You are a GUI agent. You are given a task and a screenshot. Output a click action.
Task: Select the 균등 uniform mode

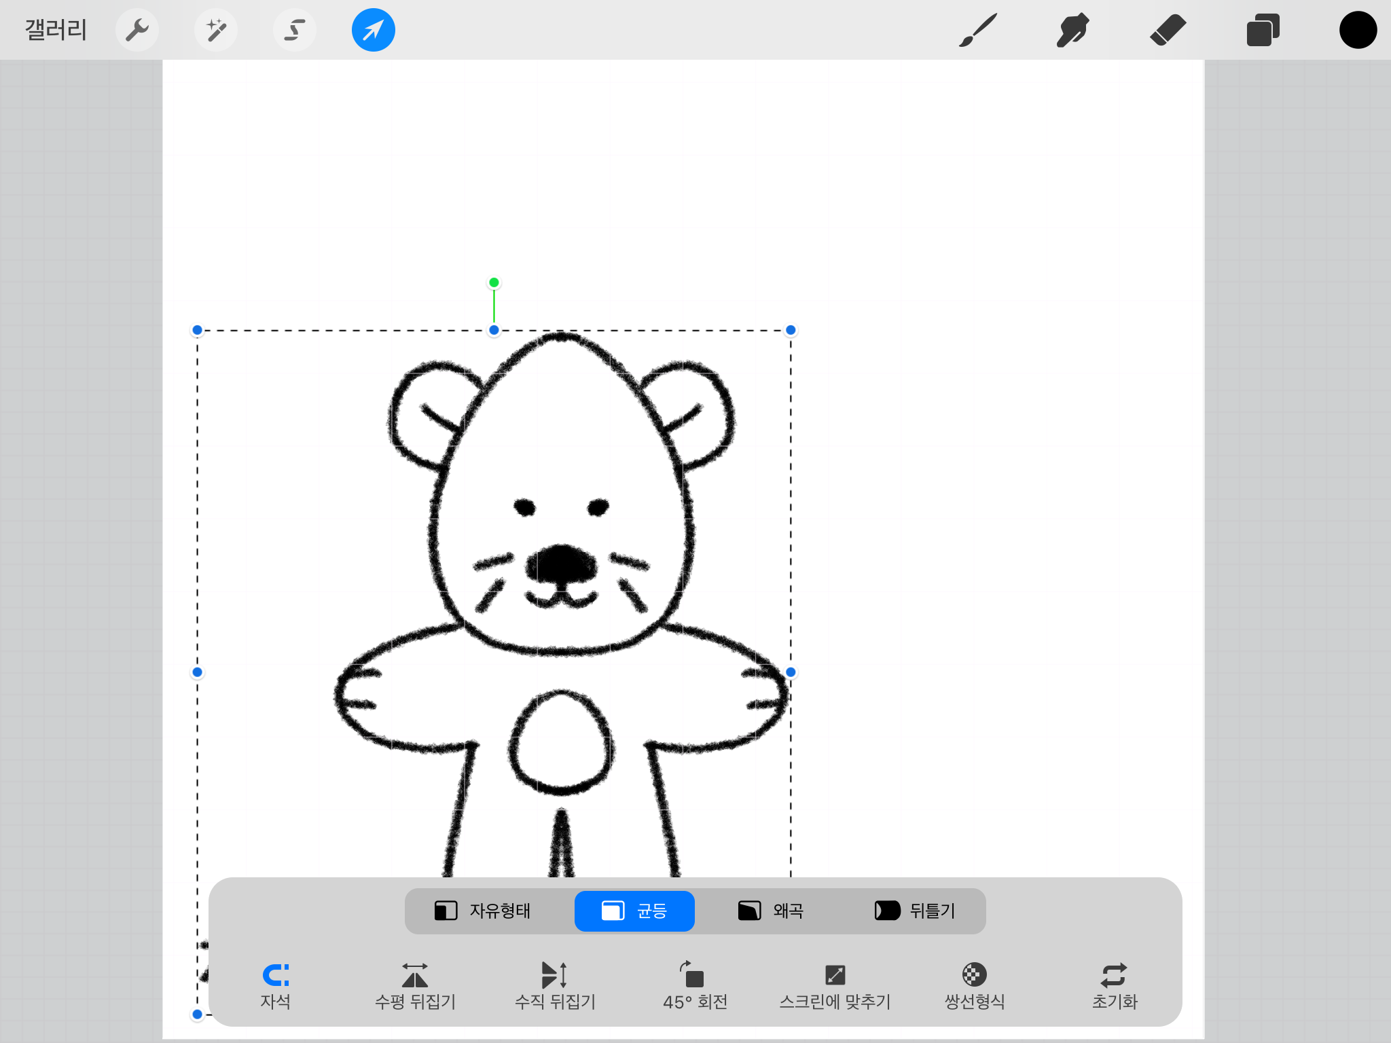click(634, 911)
